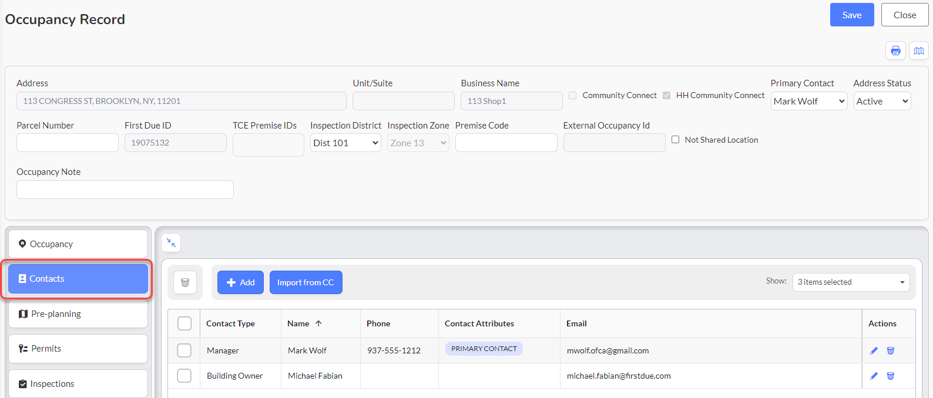Delete Michael Fabian contact trash icon

pyautogui.click(x=891, y=376)
